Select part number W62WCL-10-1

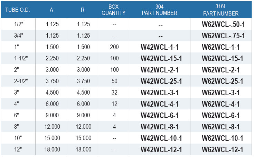(223, 138)
